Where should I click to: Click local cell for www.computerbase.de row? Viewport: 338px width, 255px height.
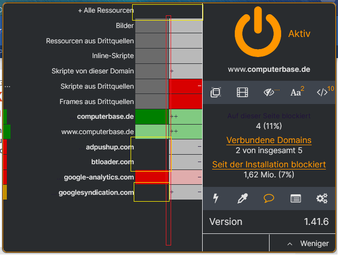186,131
